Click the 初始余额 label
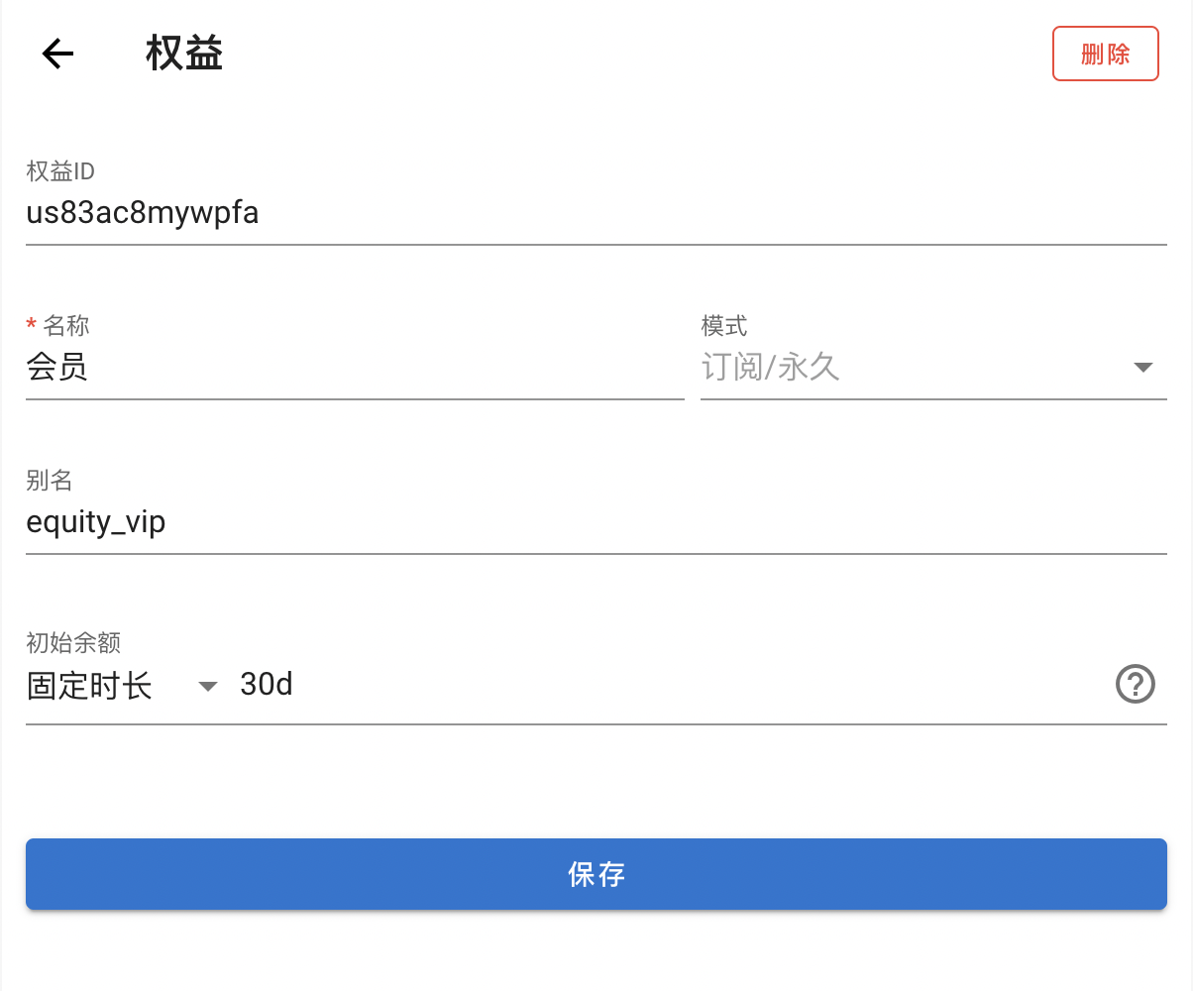Viewport: 1193px width, 991px height. tap(71, 642)
